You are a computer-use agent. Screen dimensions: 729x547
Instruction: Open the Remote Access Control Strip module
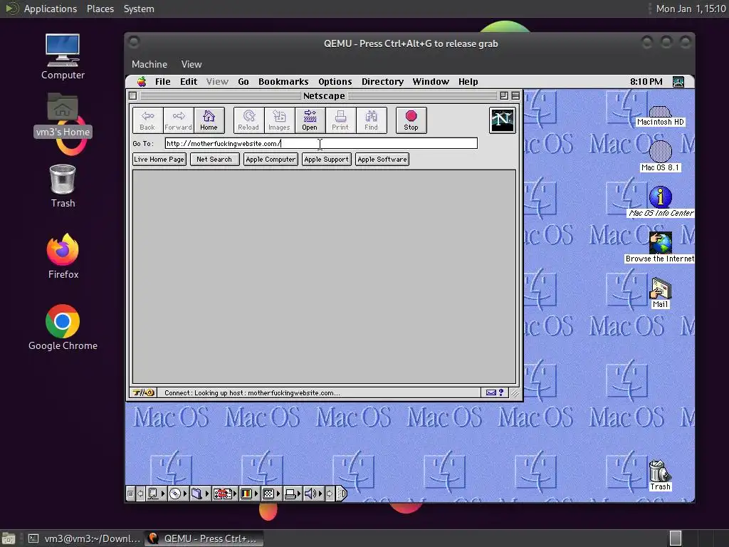(x=225, y=494)
